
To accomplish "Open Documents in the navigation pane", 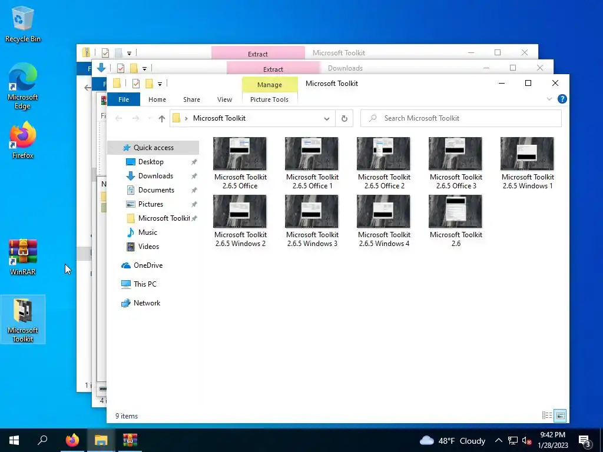I will point(156,190).
